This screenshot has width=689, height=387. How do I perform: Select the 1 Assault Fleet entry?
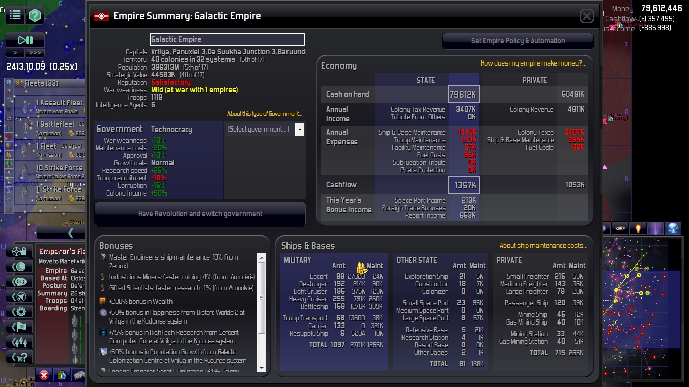pyautogui.click(x=50, y=106)
